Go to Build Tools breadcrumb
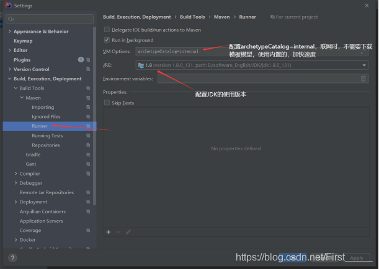Screen dimensions: 379x269 (x=192, y=17)
